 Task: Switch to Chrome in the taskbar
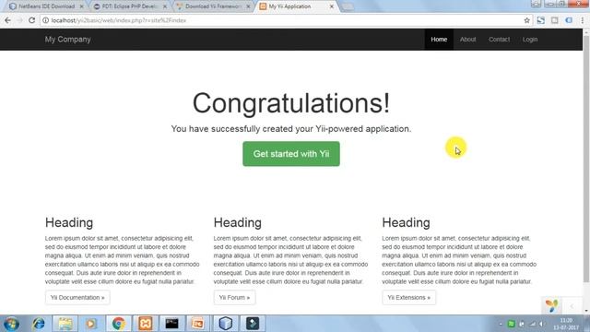point(118,324)
